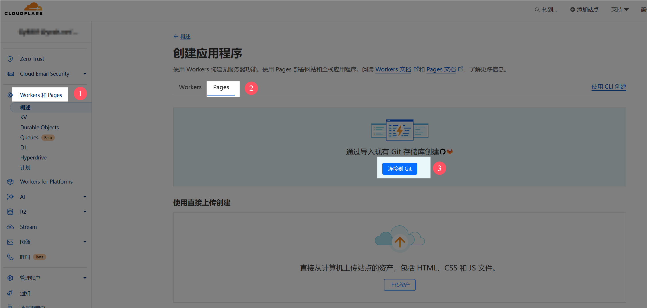Open Durable Objects in sidebar
The image size is (647, 308).
coord(40,127)
